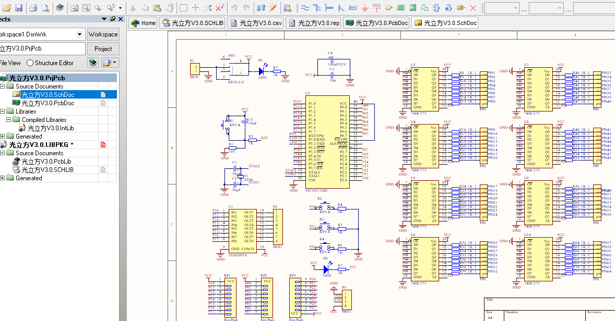Click the Project button
This screenshot has width=615, height=321.
(103, 48)
